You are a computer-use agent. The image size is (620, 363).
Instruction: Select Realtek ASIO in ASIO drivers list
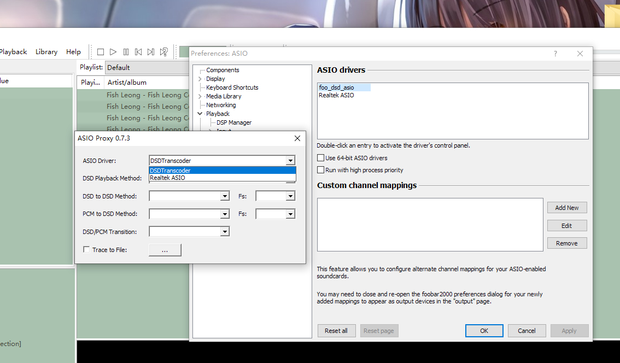336,95
